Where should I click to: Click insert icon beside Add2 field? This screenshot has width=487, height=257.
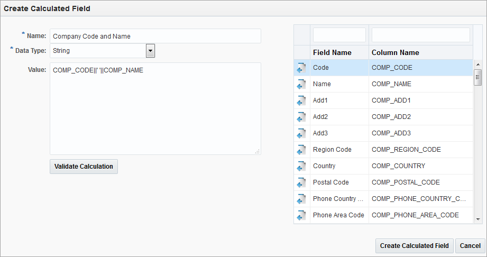point(301,117)
